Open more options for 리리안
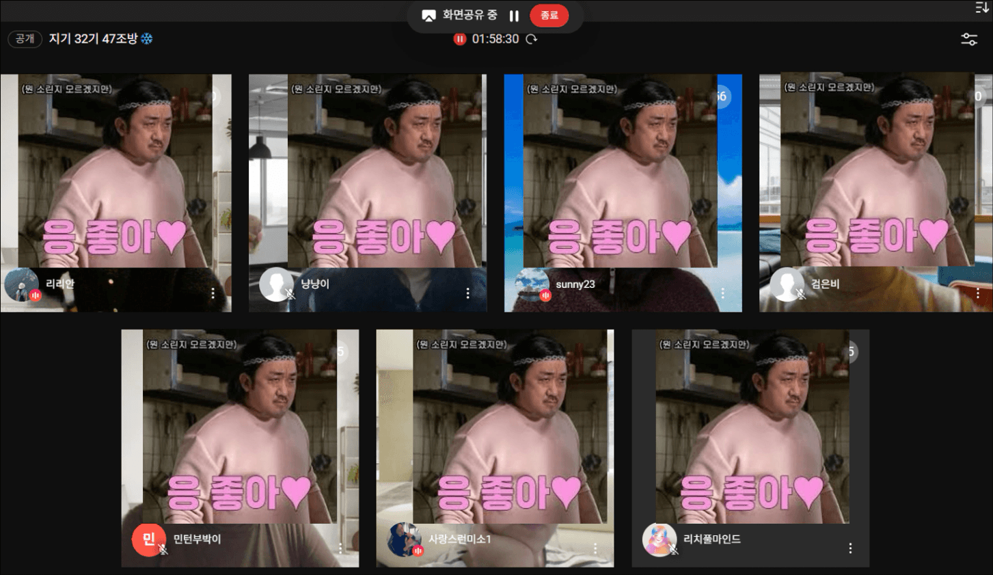This screenshot has width=993, height=575. click(213, 293)
